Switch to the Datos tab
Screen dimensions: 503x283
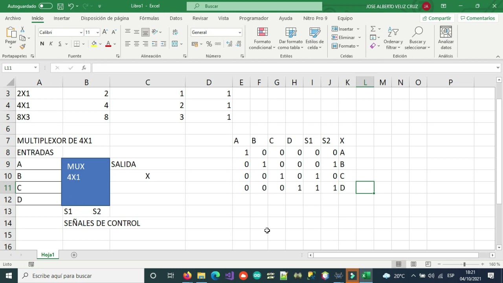pyautogui.click(x=176, y=18)
